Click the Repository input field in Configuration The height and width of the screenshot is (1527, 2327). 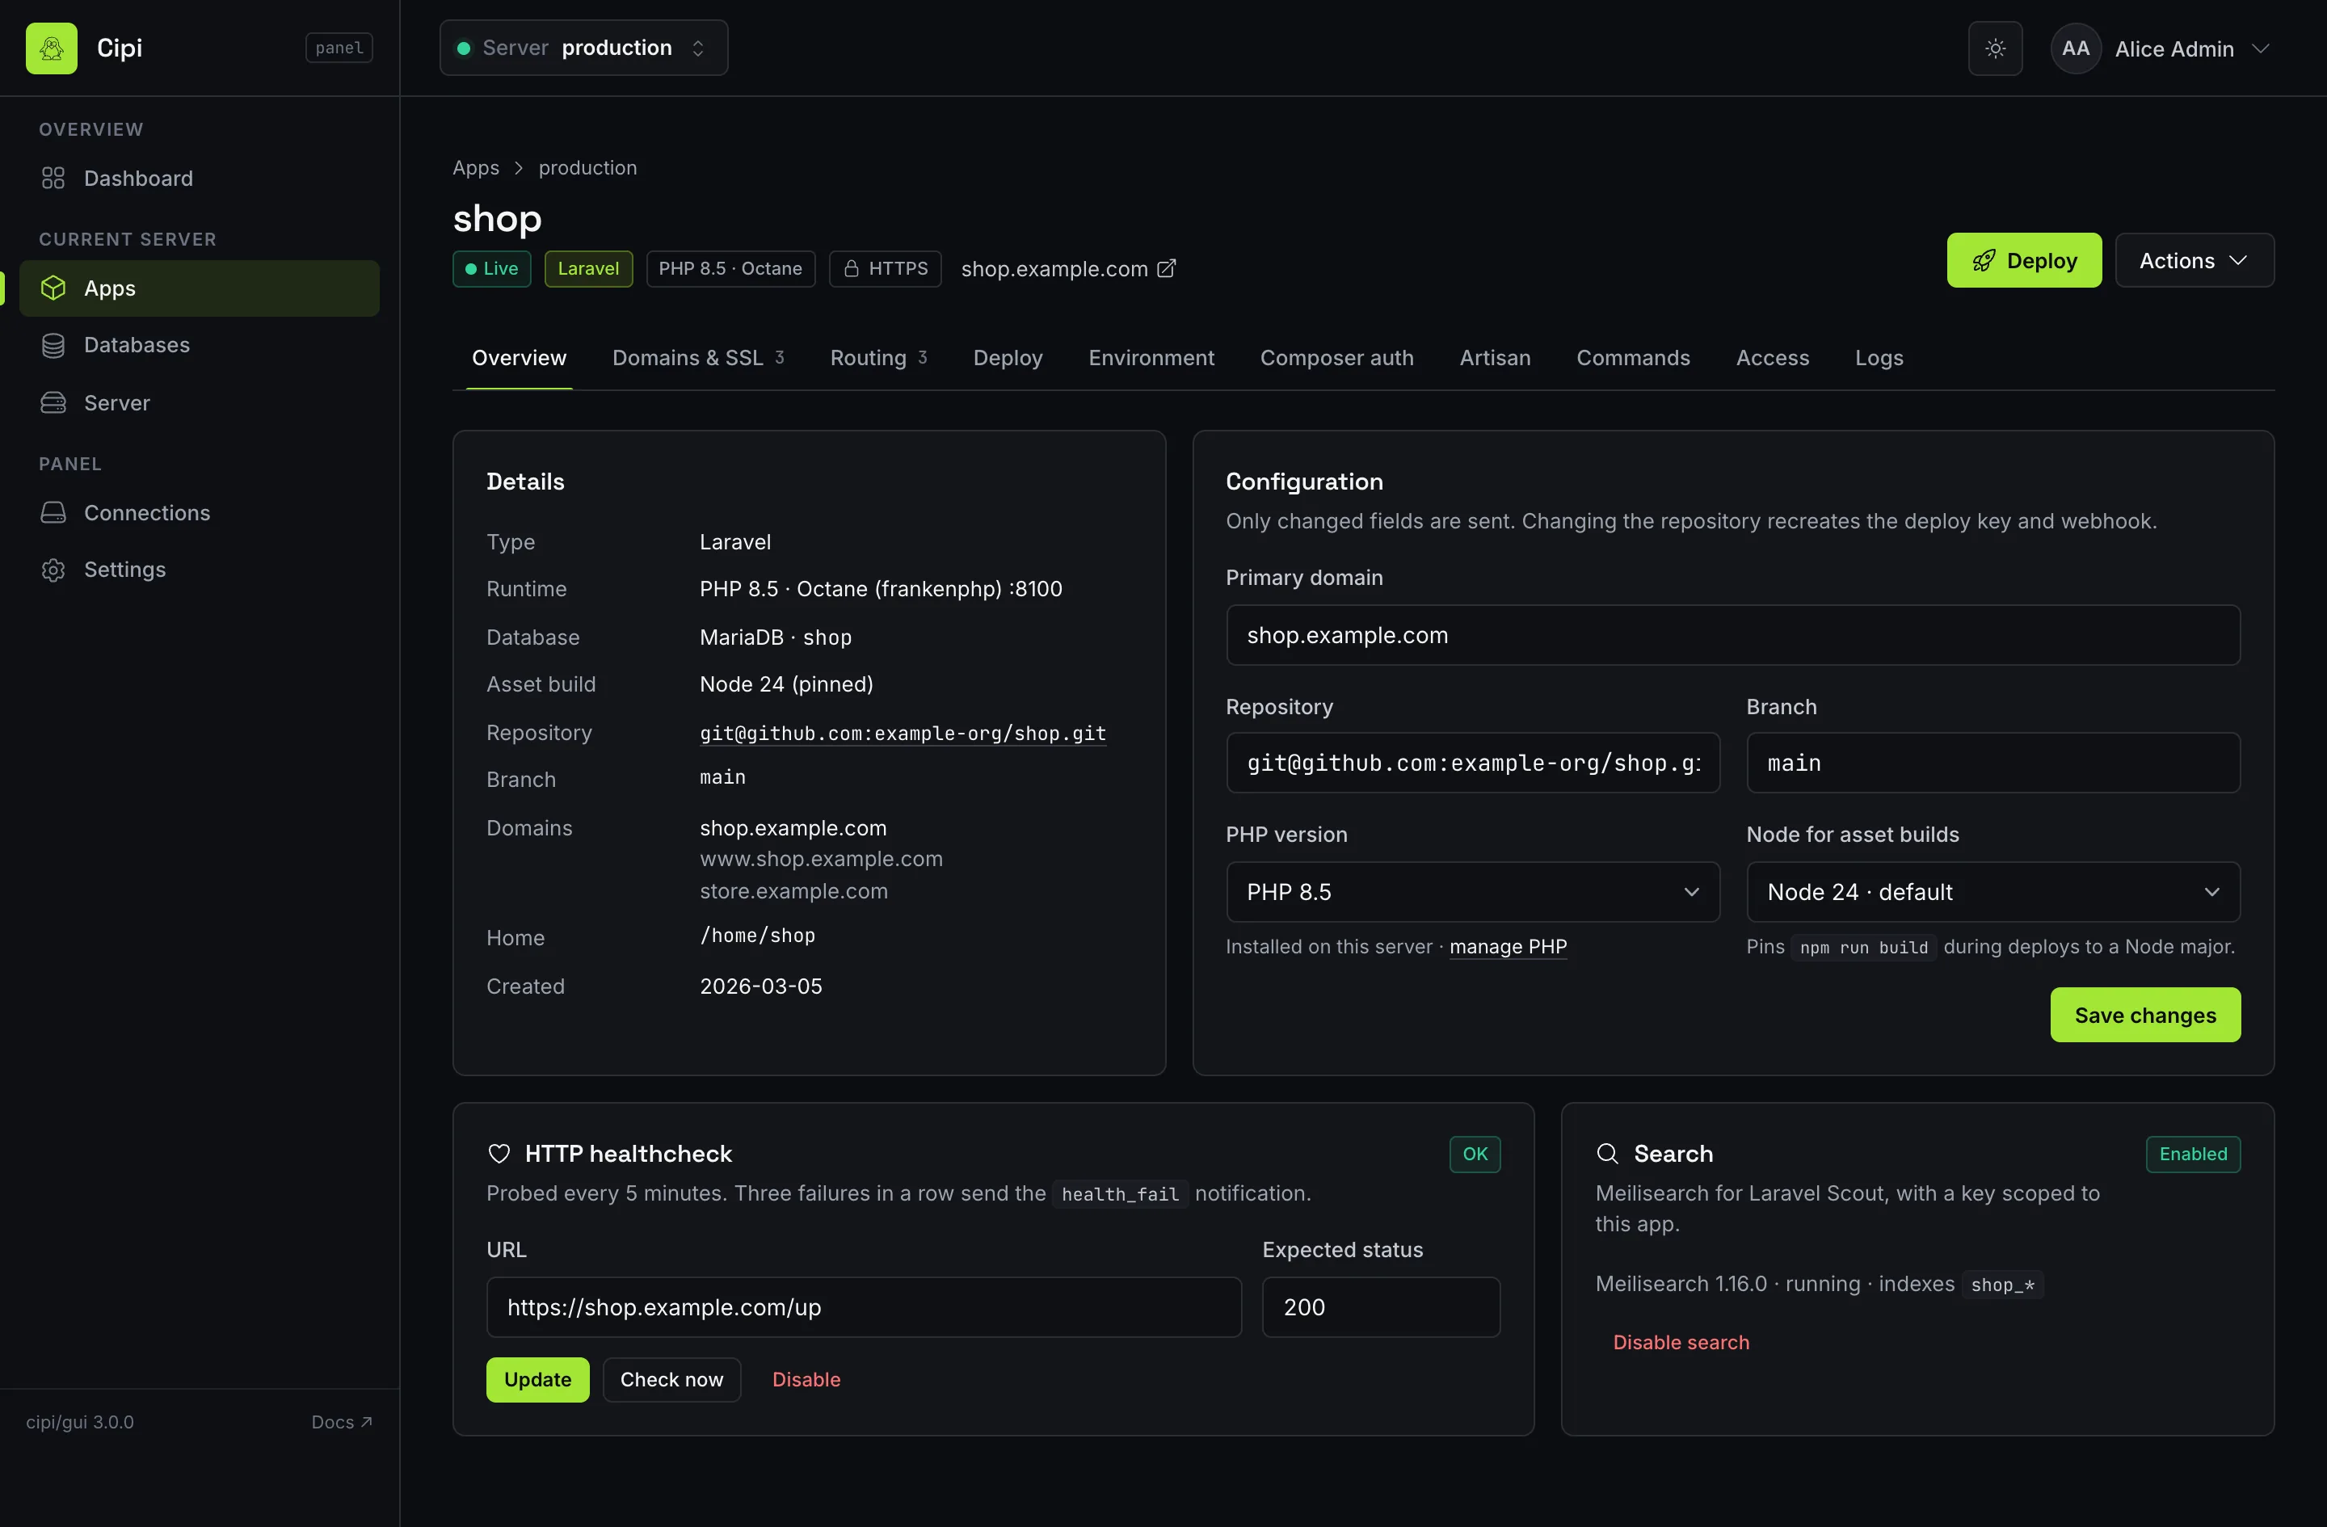pyautogui.click(x=1472, y=763)
